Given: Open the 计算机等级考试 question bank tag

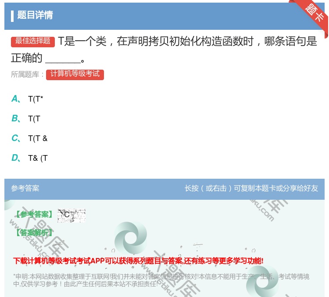Looking at the screenshot, I should pos(75,74).
